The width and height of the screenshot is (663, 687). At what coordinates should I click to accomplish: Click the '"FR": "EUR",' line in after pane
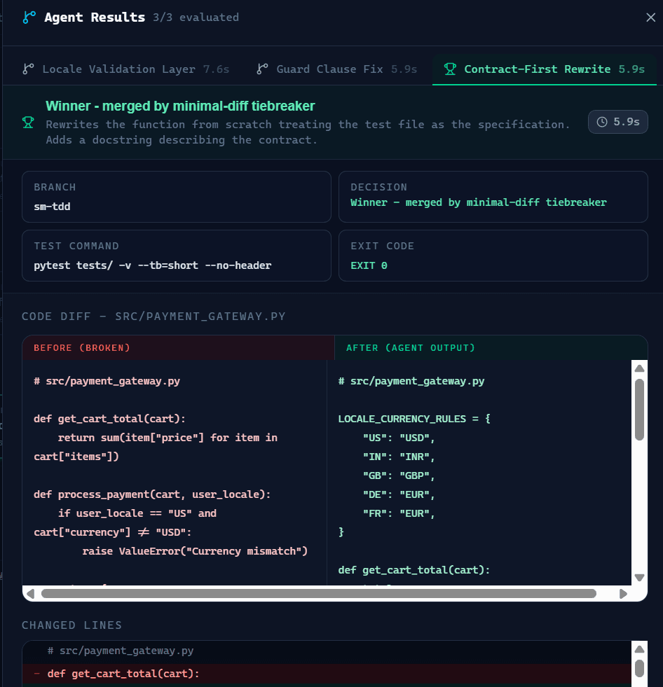[x=399, y=513]
